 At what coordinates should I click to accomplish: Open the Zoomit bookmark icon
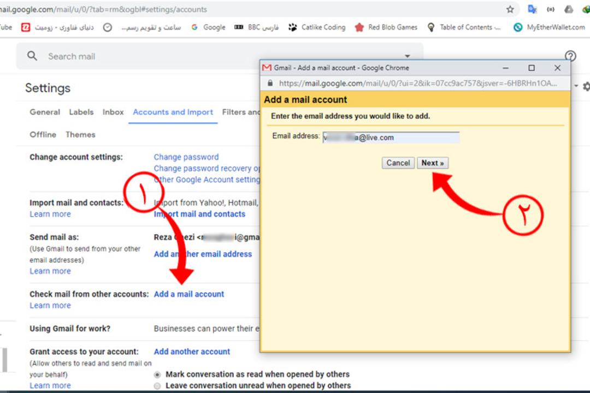coord(25,27)
